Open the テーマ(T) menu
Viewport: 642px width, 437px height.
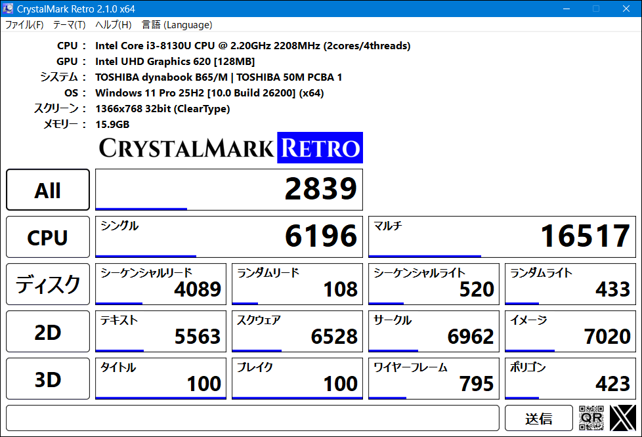point(69,25)
